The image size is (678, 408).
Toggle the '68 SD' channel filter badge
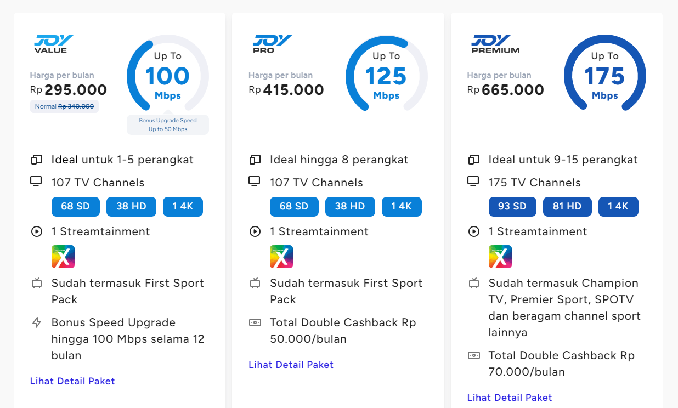[x=75, y=206]
